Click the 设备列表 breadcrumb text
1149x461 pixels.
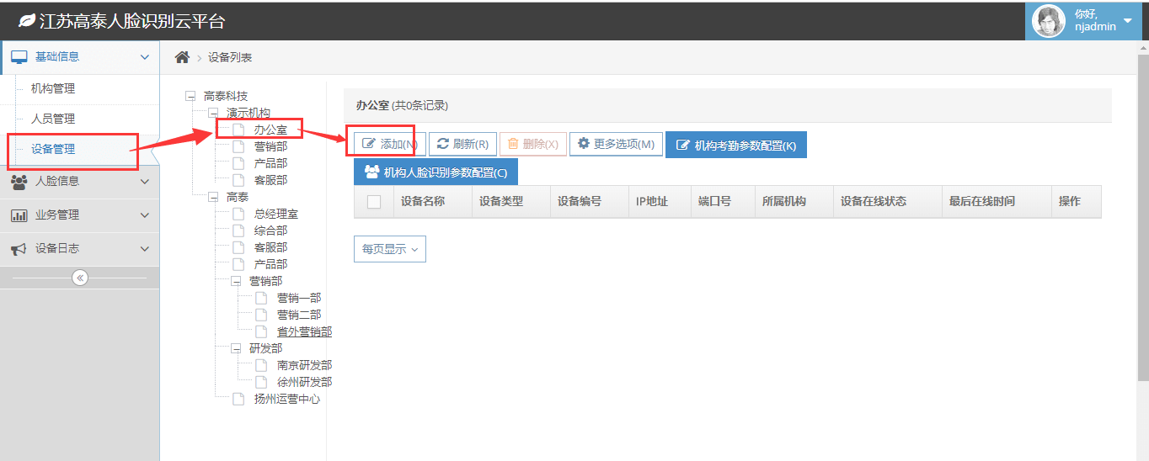pos(230,57)
